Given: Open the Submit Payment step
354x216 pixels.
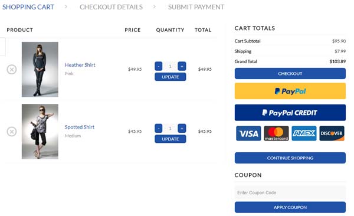Looking at the screenshot, I should tap(196, 7).
